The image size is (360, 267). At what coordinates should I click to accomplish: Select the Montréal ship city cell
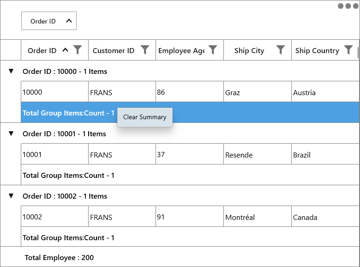(258, 216)
